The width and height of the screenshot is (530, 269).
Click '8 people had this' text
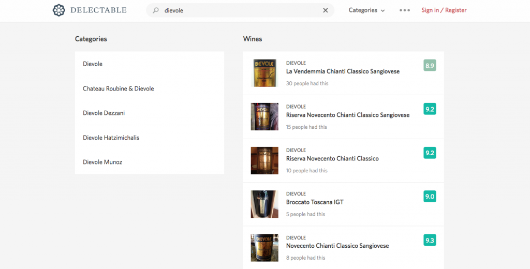[x=305, y=258]
